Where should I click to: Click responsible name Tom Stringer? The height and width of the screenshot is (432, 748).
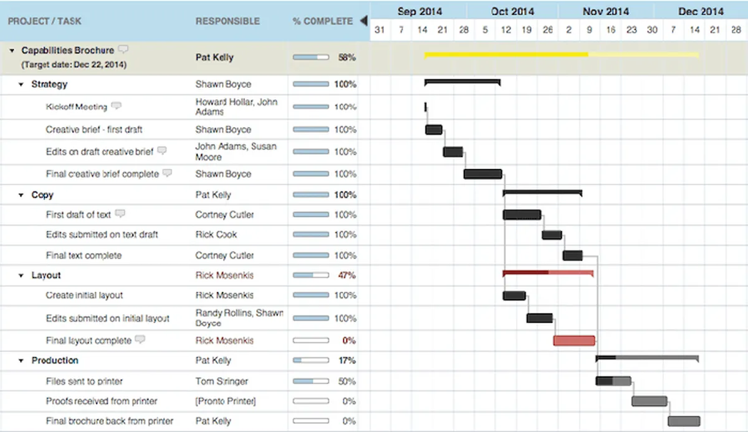[222, 382]
